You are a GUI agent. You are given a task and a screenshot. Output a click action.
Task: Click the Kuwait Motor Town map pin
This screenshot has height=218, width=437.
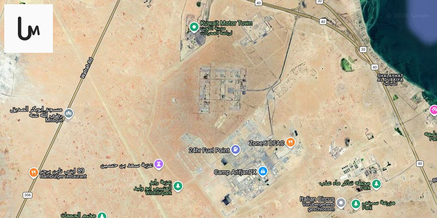click(194, 27)
